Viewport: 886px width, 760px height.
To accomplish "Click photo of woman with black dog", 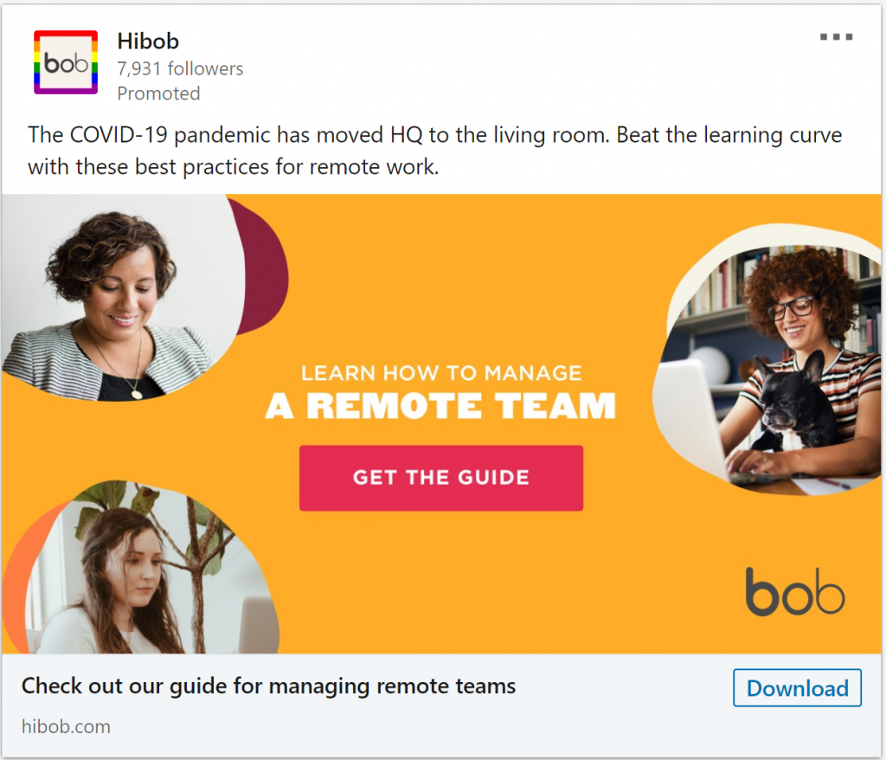I will [768, 362].
